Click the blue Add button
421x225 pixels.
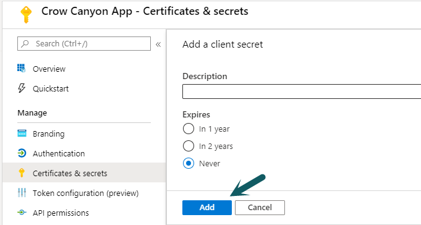point(207,208)
